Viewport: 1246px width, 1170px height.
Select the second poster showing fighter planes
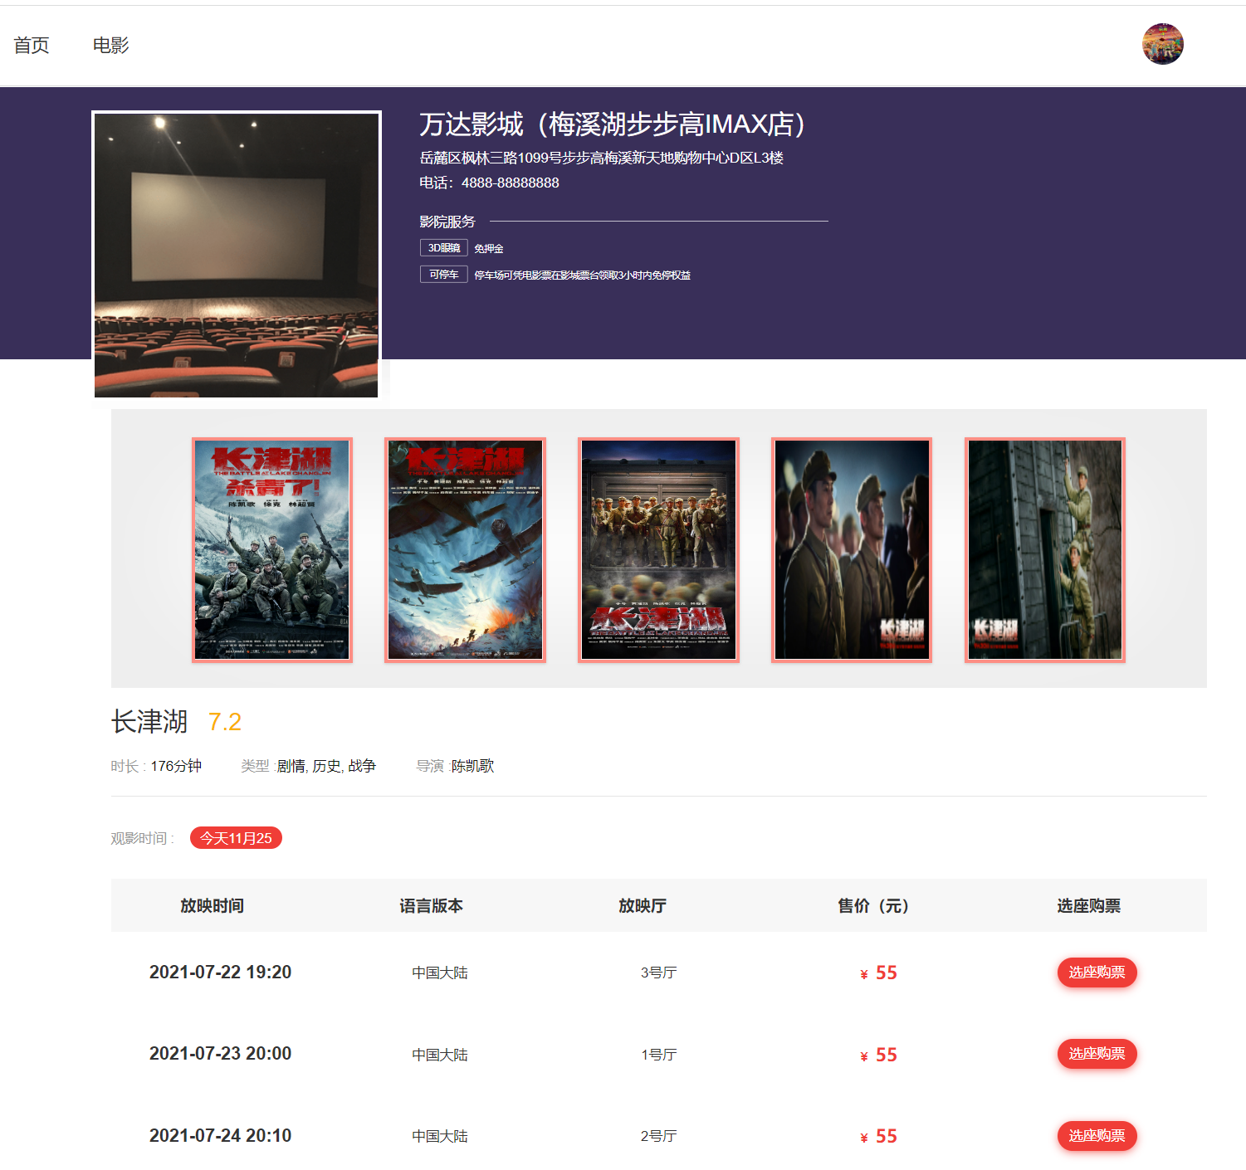465,549
